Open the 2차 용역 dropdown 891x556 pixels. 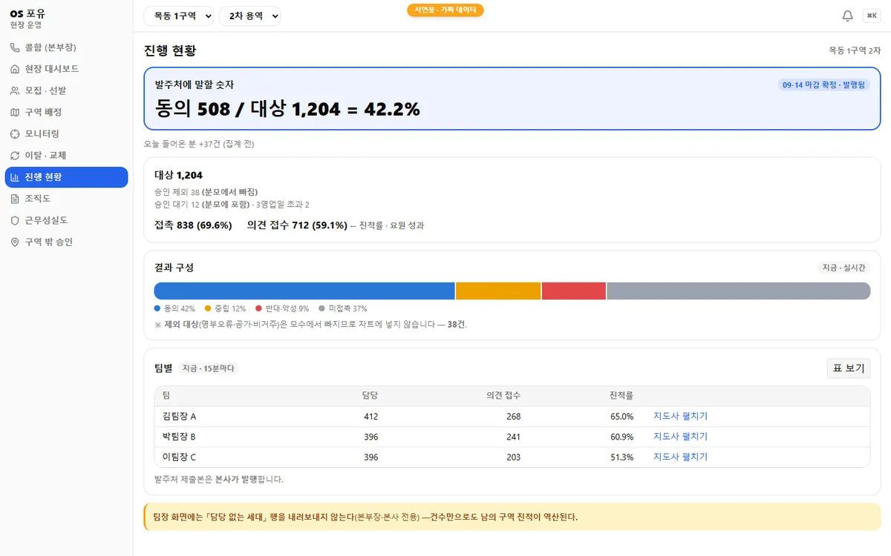pos(249,16)
